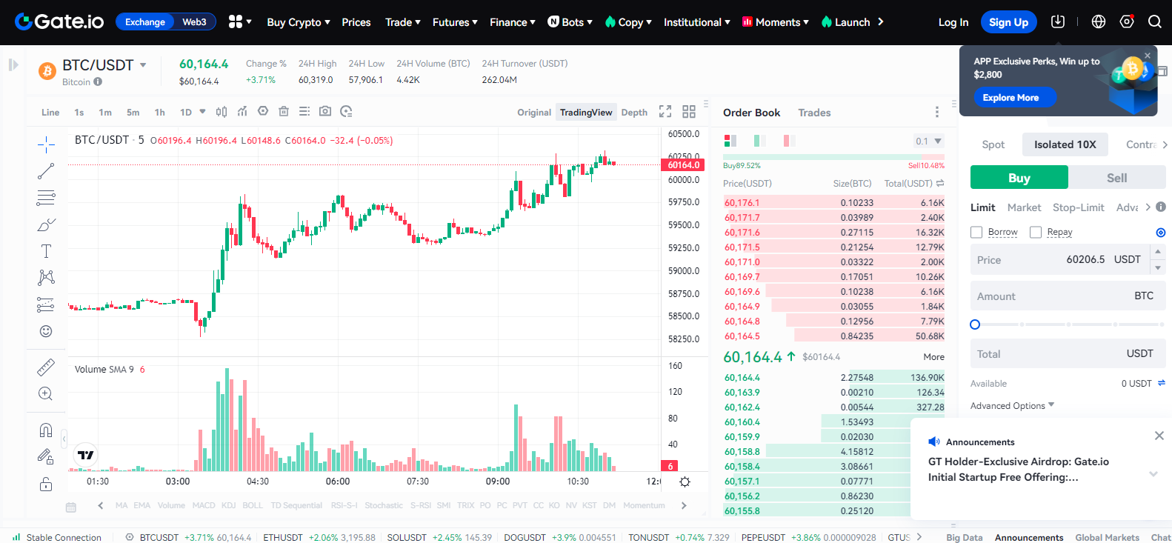Select the Buy side toggle
1172x543 pixels.
1019,178
